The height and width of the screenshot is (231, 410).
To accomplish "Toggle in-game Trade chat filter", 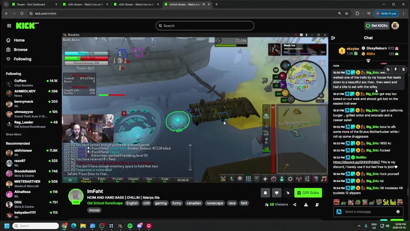I will click(x=165, y=180).
